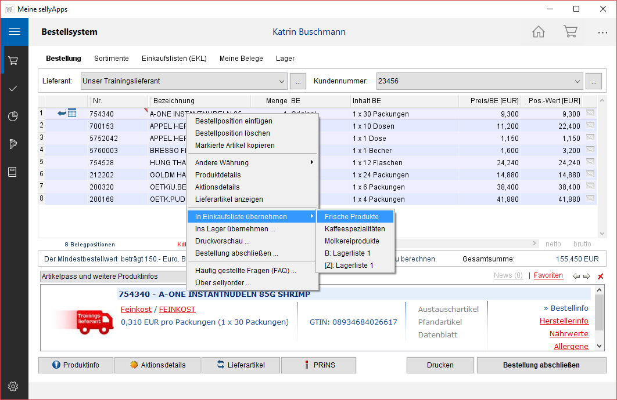Click the checkmark icon in left sidebar
617x400 pixels.
13,88
